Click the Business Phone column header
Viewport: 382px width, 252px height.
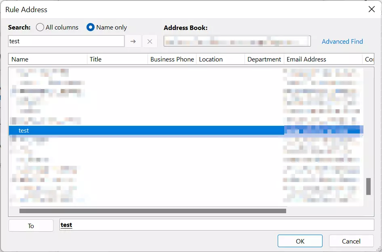pyautogui.click(x=172, y=59)
